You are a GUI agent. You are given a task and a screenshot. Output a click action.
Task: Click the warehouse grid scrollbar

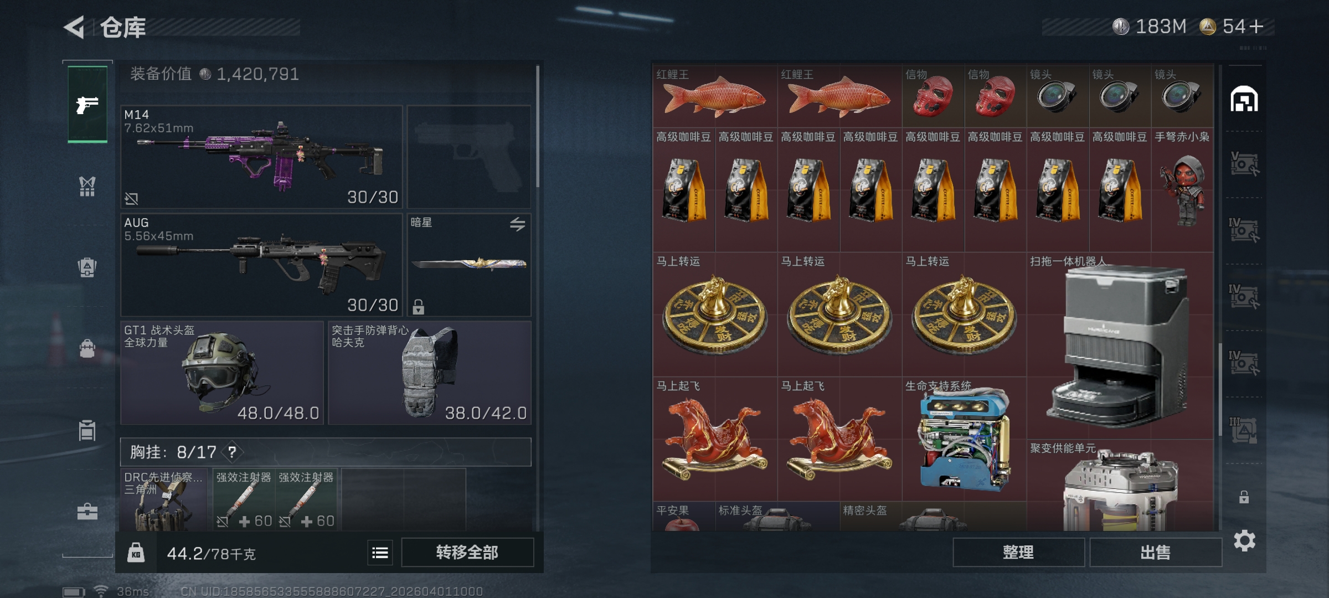pyautogui.click(x=1220, y=390)
